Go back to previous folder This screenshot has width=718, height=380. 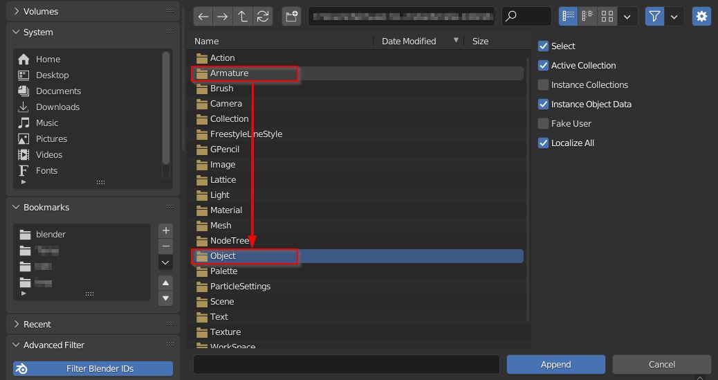point(203,17)
